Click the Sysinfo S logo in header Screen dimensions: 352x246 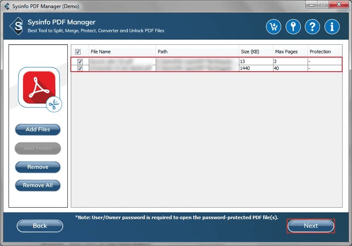pos(17,26)
